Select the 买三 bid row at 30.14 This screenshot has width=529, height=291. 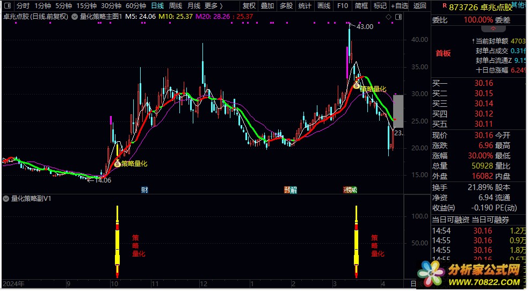(x=479, y=104)
